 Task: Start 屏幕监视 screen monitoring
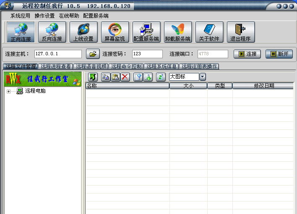(x=115, y=32)
